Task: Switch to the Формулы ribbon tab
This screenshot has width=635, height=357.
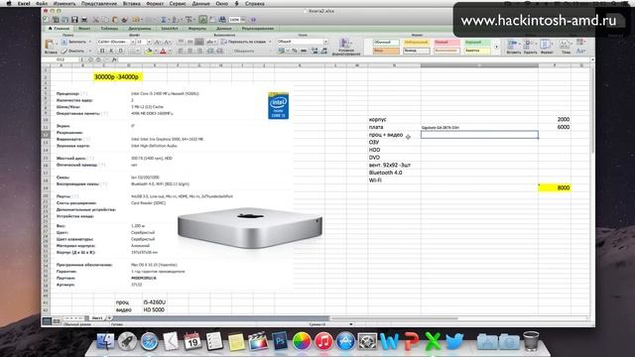Action: click(x=196, y=29)
